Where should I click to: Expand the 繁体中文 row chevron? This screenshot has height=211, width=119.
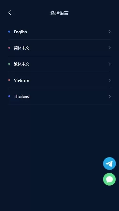pos(110,64)
